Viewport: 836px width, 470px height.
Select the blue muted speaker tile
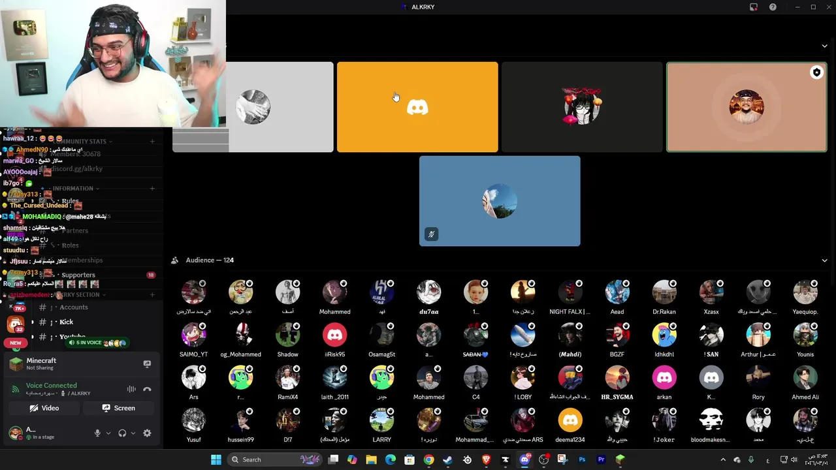500,201
